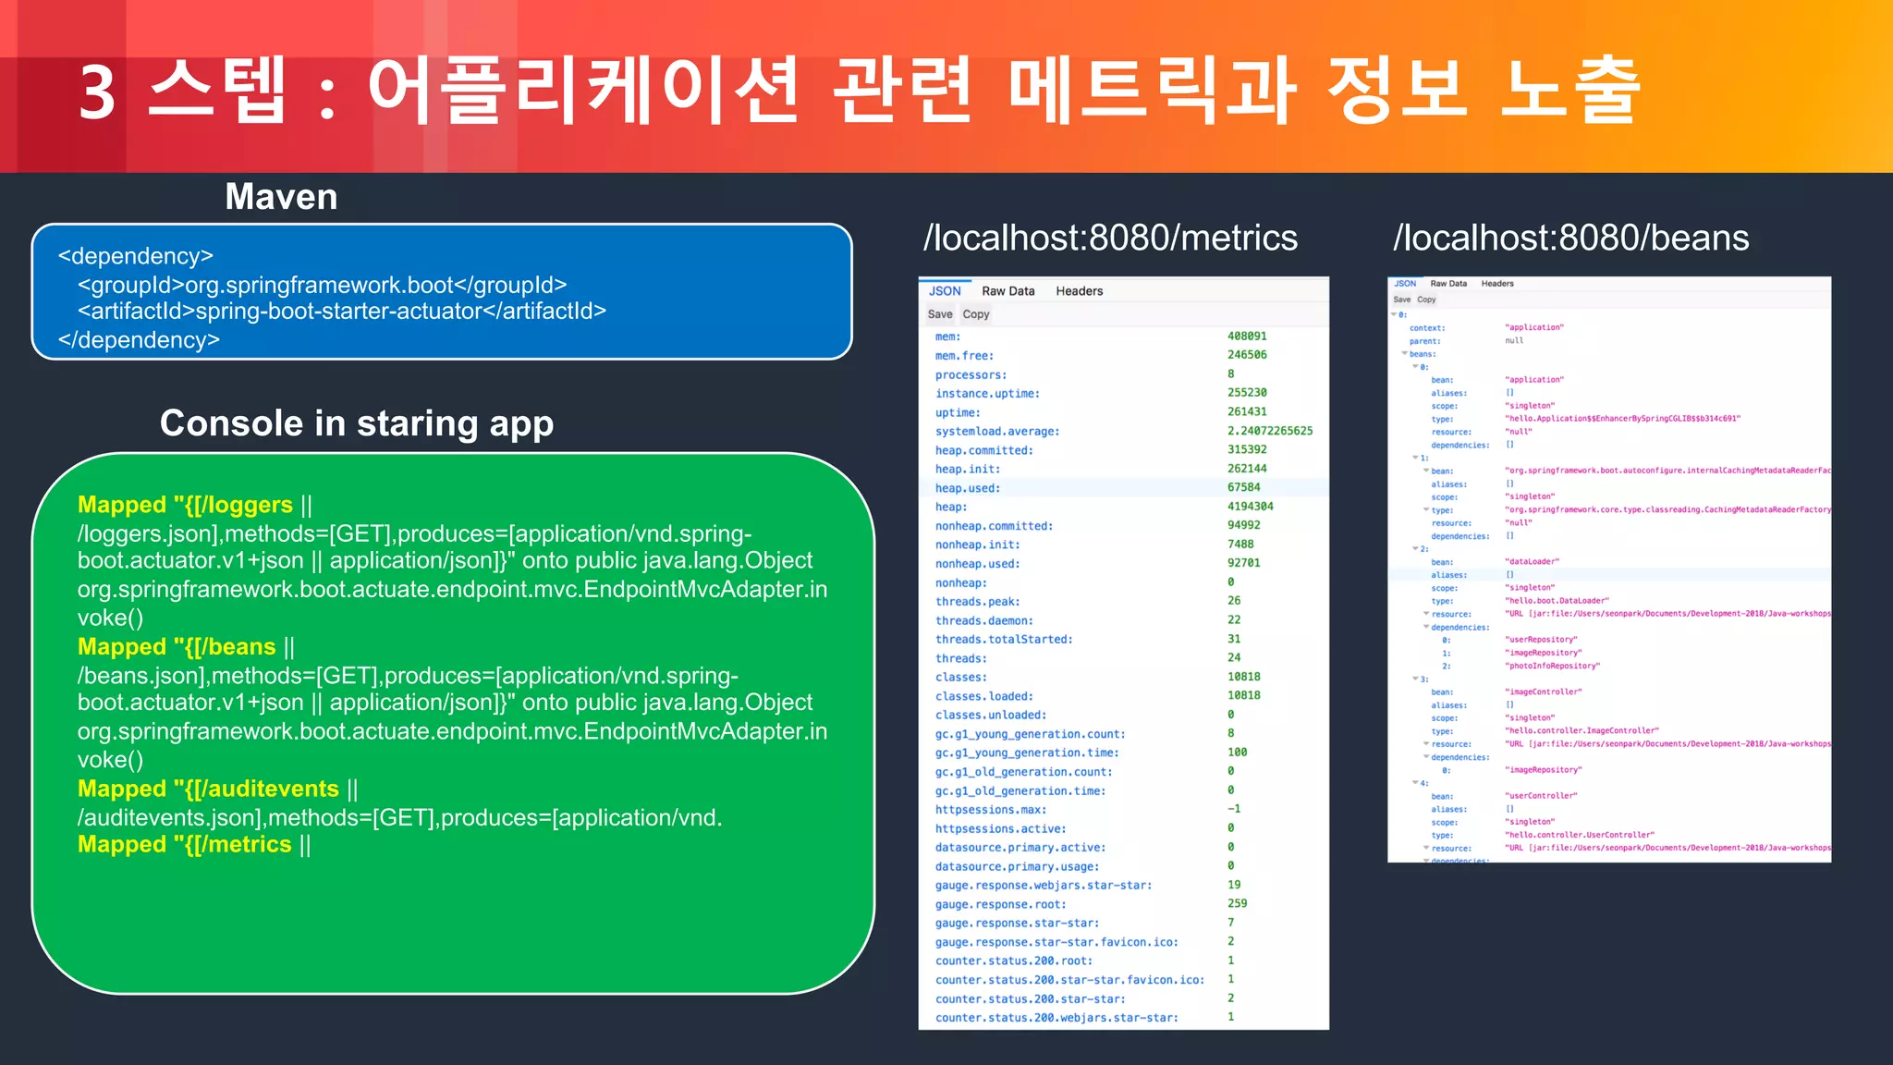The image size is (1893, 1065).
Task: Select the nonheap.committed: metric row
Action: [x=1123, y=525]
